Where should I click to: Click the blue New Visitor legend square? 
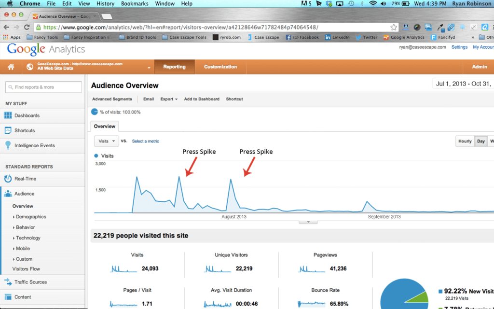tap(440, 291)
